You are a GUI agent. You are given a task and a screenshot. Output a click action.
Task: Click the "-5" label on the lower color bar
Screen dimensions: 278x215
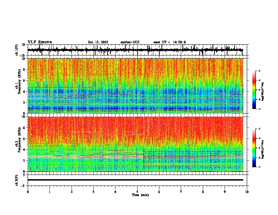[x=259, y=148]
